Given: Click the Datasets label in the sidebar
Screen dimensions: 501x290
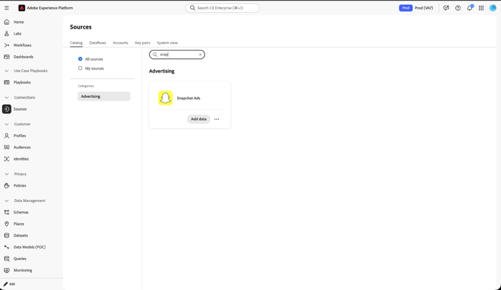Looking at the screenshot, I should [21, 235].
